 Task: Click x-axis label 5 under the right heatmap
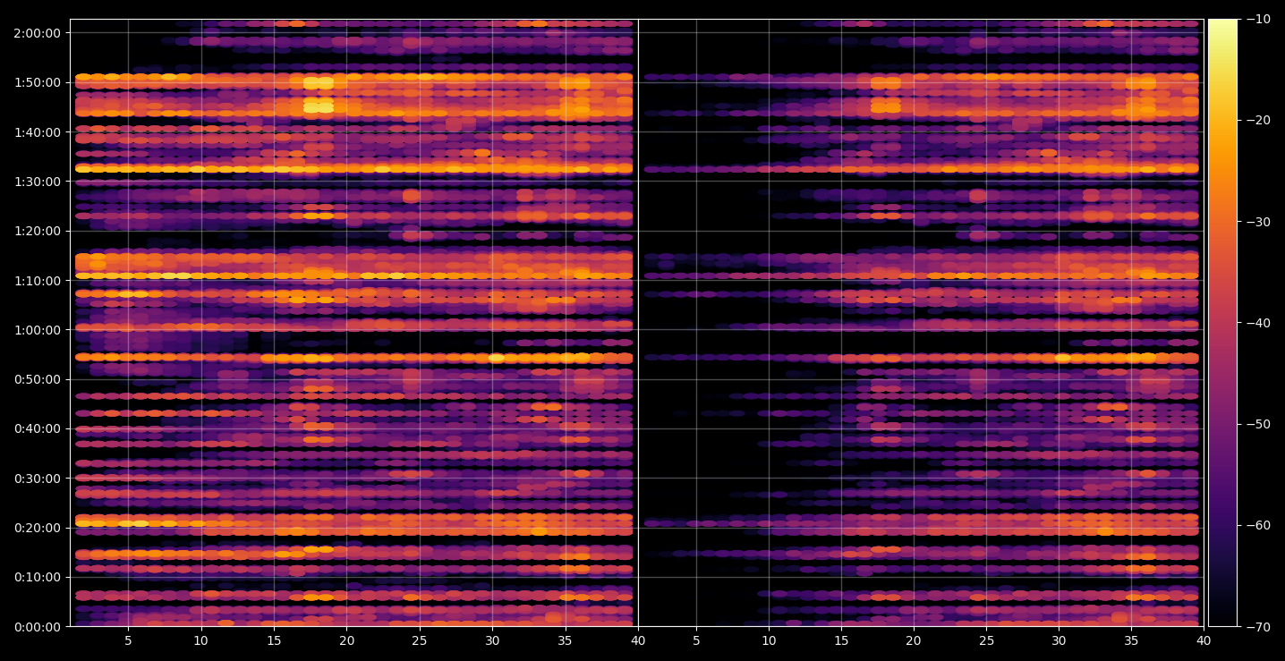[695, 640]
